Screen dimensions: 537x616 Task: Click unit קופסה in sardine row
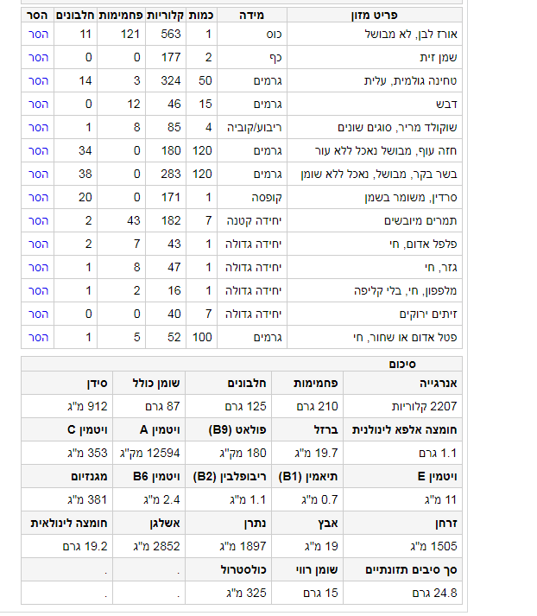pos(267,197)
